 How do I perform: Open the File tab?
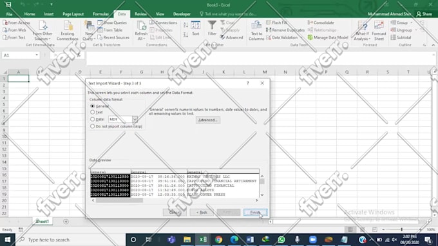click(x=9, y=14)
